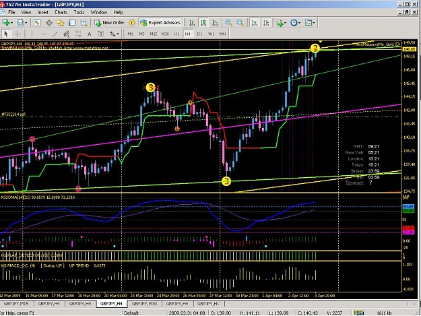
Task: Expand the Templates dropdown arrow
Action: (x=313, y=23)
